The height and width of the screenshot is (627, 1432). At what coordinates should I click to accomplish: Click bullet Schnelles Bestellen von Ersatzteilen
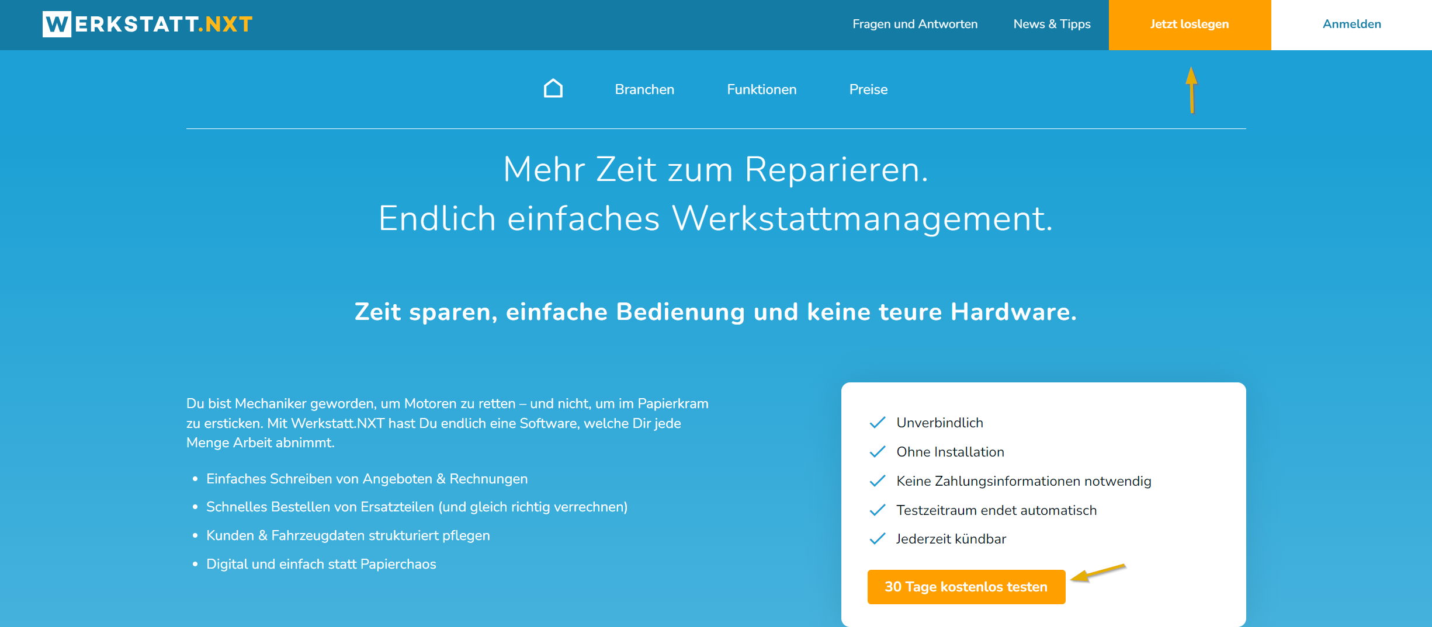(417, 507)
